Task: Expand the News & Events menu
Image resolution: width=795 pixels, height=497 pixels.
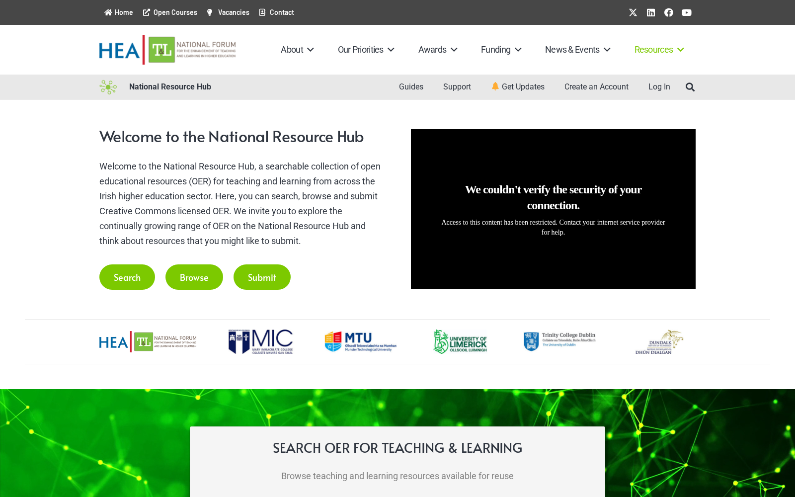Action: coord(578,50)
